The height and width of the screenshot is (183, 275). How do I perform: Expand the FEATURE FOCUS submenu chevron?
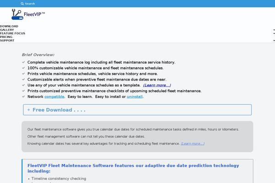pyautogui.click(x=274, y=33)
